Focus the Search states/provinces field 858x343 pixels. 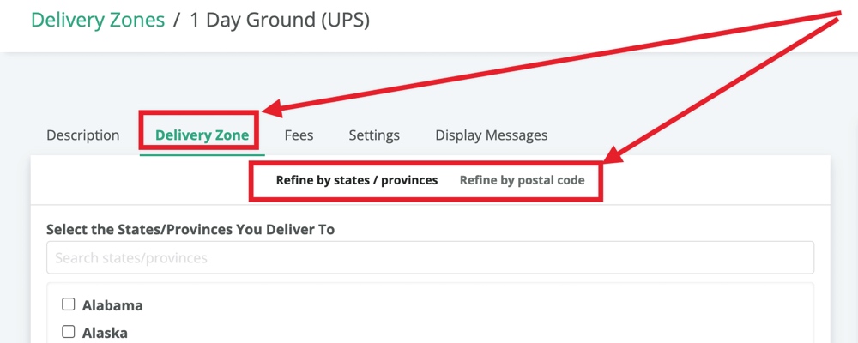point(430,257)
